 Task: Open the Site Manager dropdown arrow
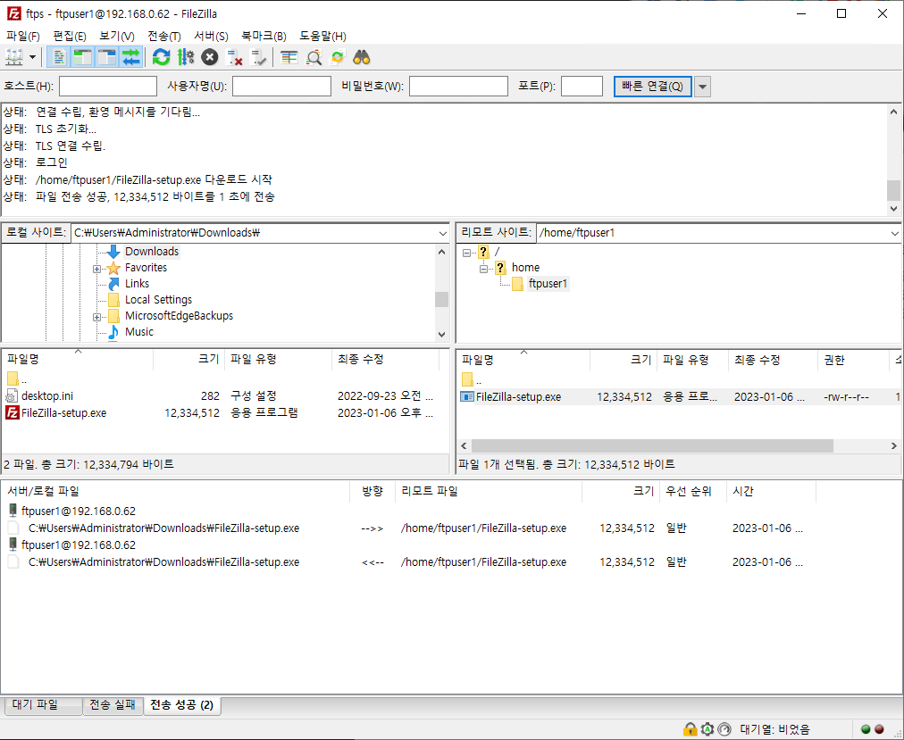pos(32,57)
